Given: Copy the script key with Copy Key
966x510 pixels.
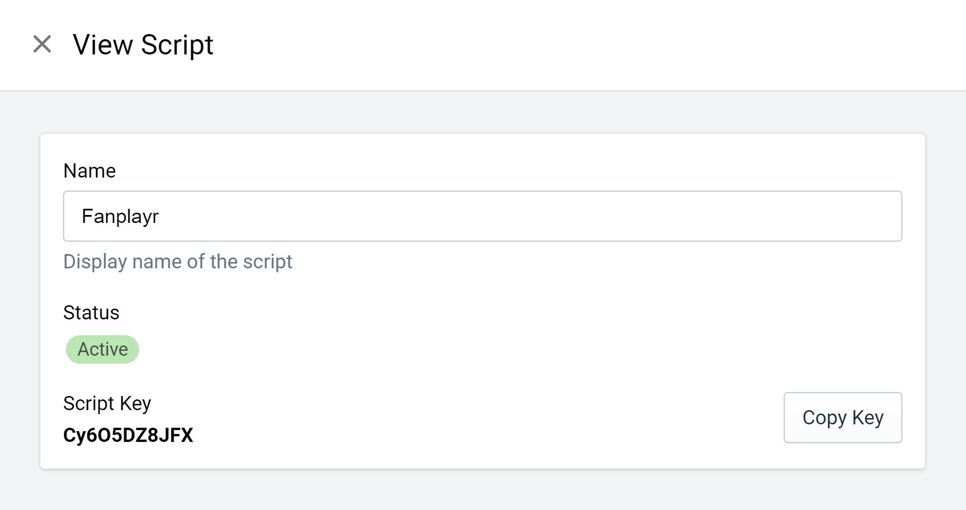Looking at the screenshot, I should coord(843,418).
